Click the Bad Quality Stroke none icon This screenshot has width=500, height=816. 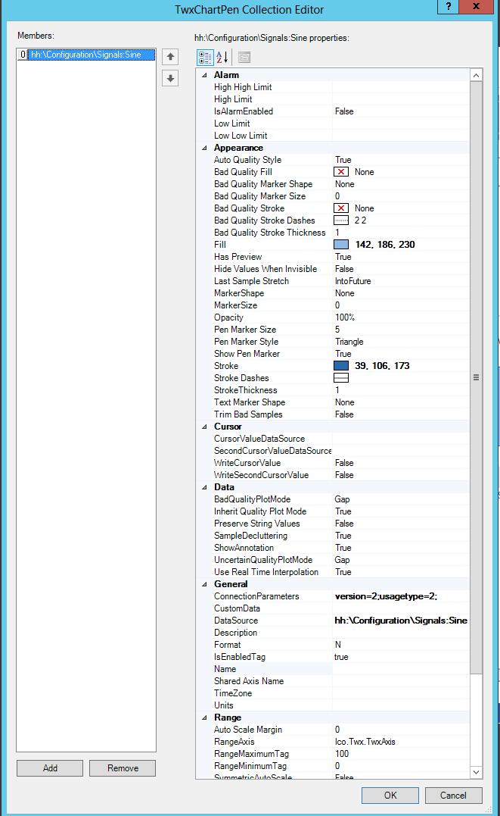(x=341, y=208)
